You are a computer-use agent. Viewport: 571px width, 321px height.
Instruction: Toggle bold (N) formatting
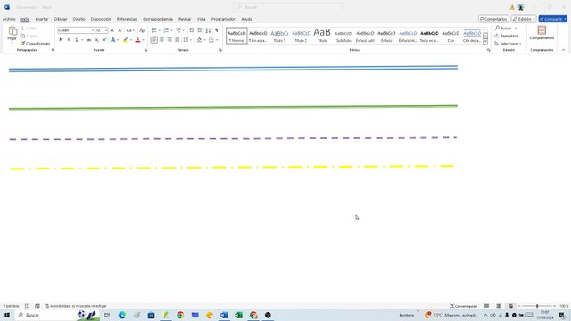click(x=61, y=39)
